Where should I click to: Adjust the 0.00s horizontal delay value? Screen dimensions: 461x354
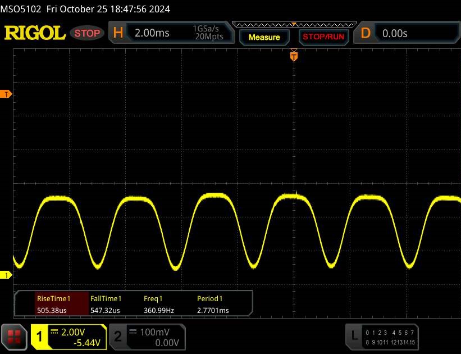pos(395,33)
